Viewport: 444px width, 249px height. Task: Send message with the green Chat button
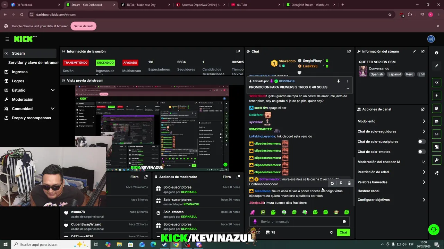pyautogui.click(x=343, y=232)
